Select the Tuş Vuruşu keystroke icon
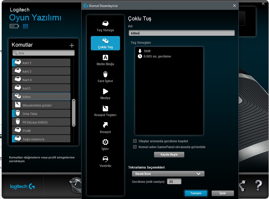269x199 pixels. [x=105, y=24]
